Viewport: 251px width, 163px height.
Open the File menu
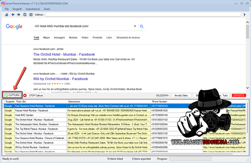(x=7, y=8)
